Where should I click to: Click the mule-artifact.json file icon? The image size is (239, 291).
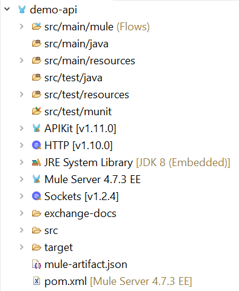36,264
